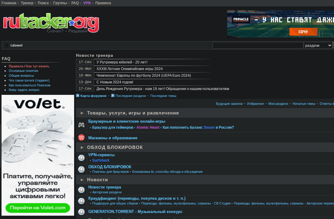Open Блокировка bt, способы обхода link
The width and height of the screenshot is (334, 219).
[167, 172]
